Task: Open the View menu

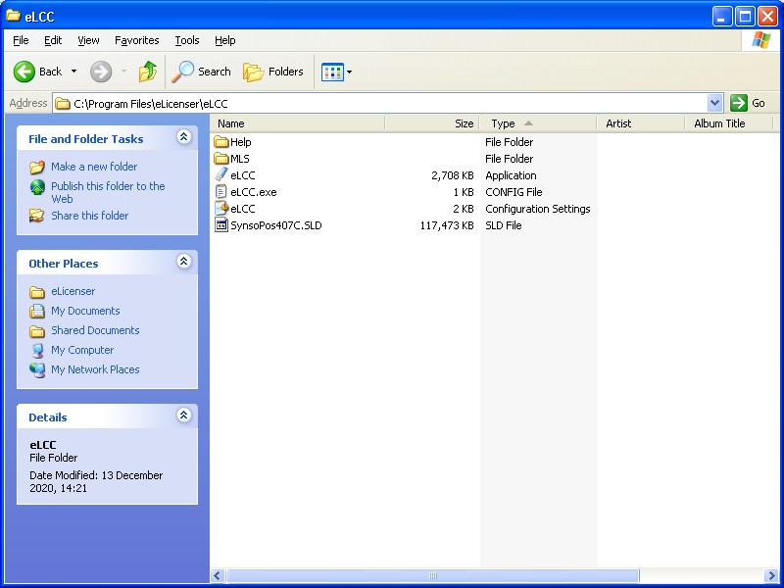Action: (x=88, y=40)
